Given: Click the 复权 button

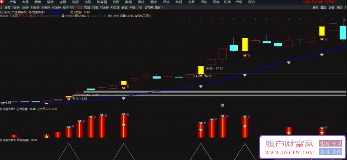Looking at the screenshot, I should click(315, 7).
